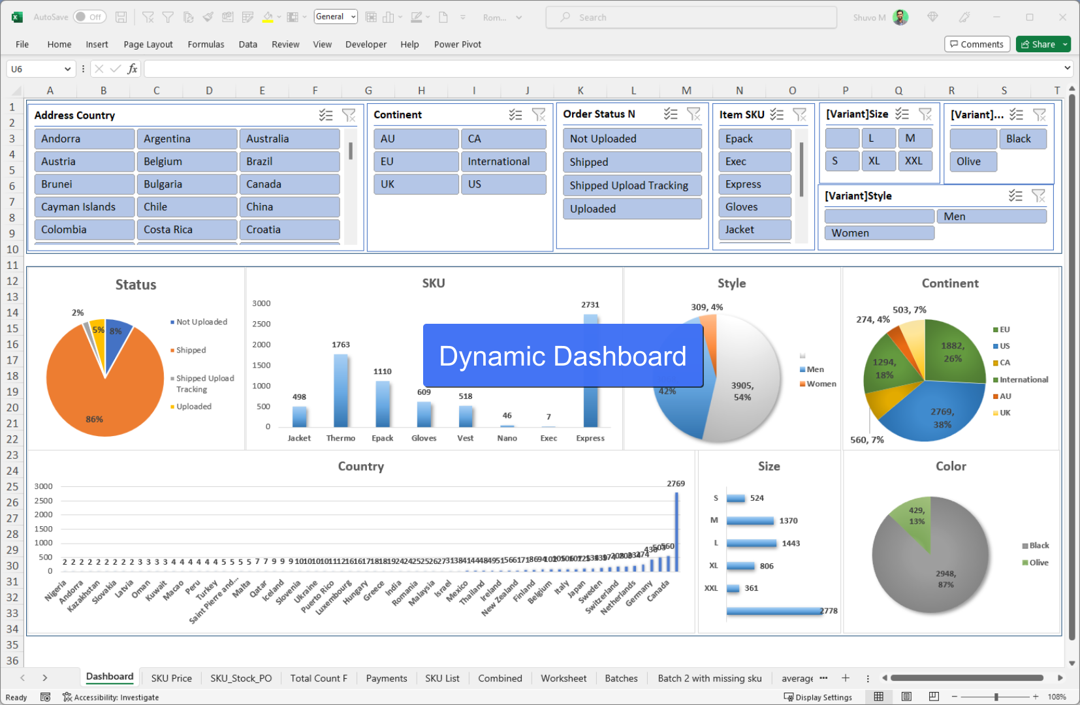Expand the Name Box dropdown arrow

click(67, 69)
